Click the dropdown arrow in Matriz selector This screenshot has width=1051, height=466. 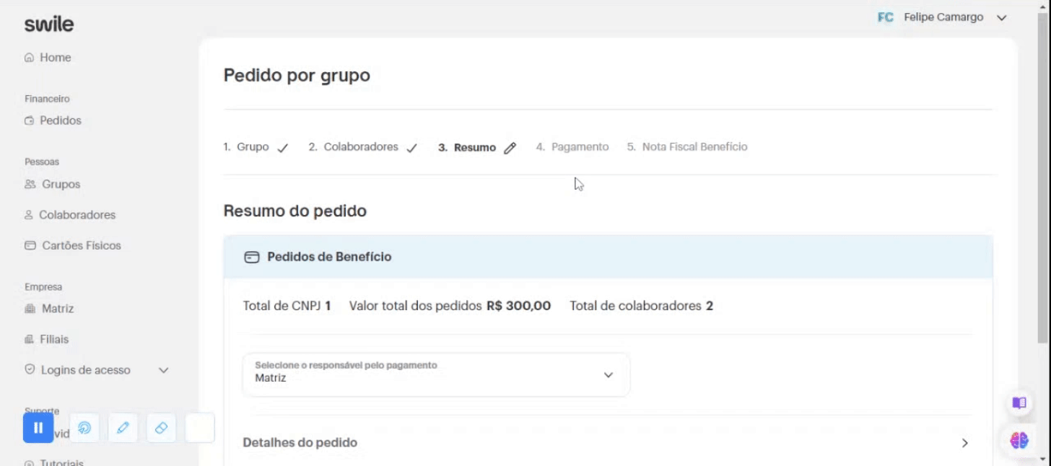[608, 375]
